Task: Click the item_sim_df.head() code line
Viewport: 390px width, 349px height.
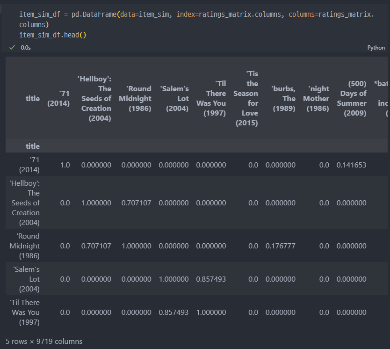Action: click(x=53, y=35)
